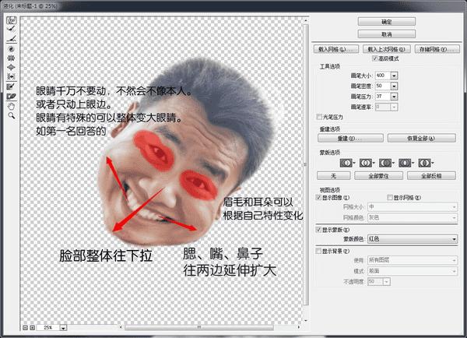Select the Freeze Mask tool

tap(12, 86)
